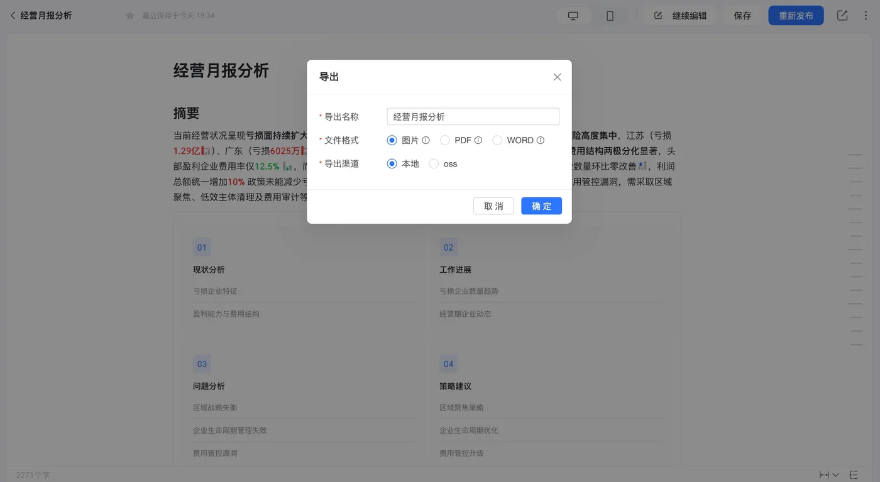Click the chart icon after 环比零改善
880x482 pixels.
point(642,167)
